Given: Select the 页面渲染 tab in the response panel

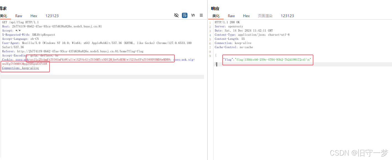Looking at the screenshot, I should click(x=265, y=16).
